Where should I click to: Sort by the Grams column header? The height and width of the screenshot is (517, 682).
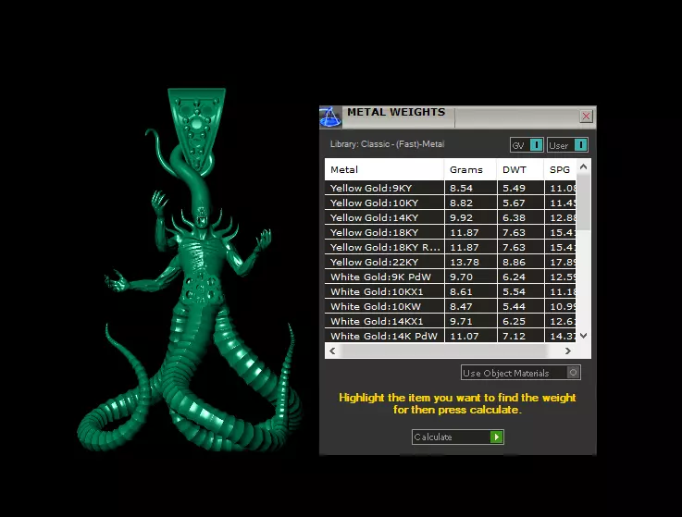470,169
